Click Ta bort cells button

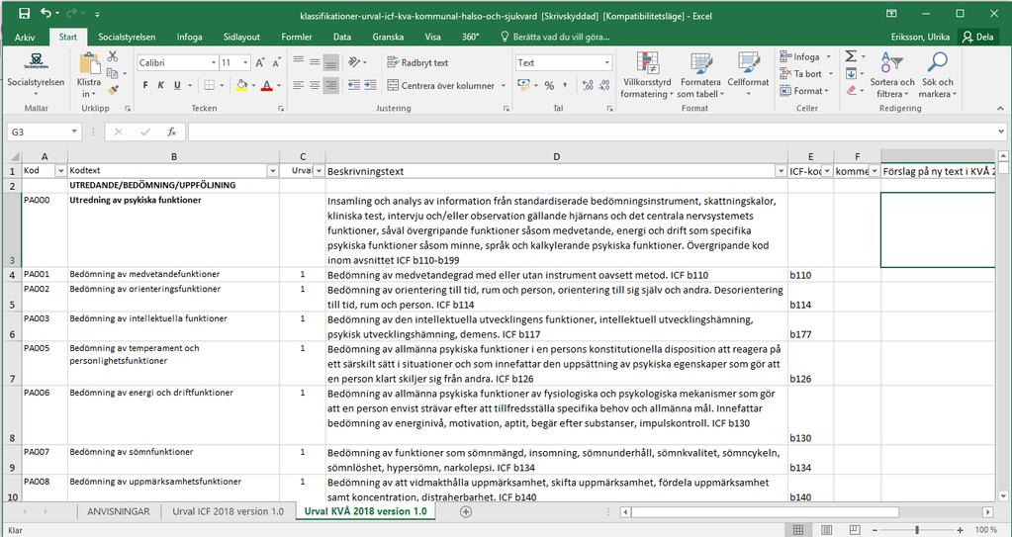[x=801, y=73]
